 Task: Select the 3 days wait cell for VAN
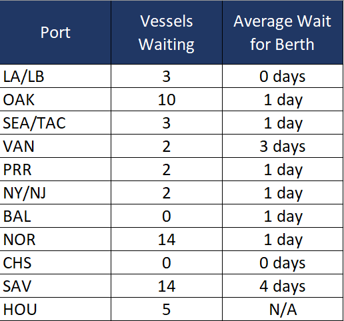283,146
